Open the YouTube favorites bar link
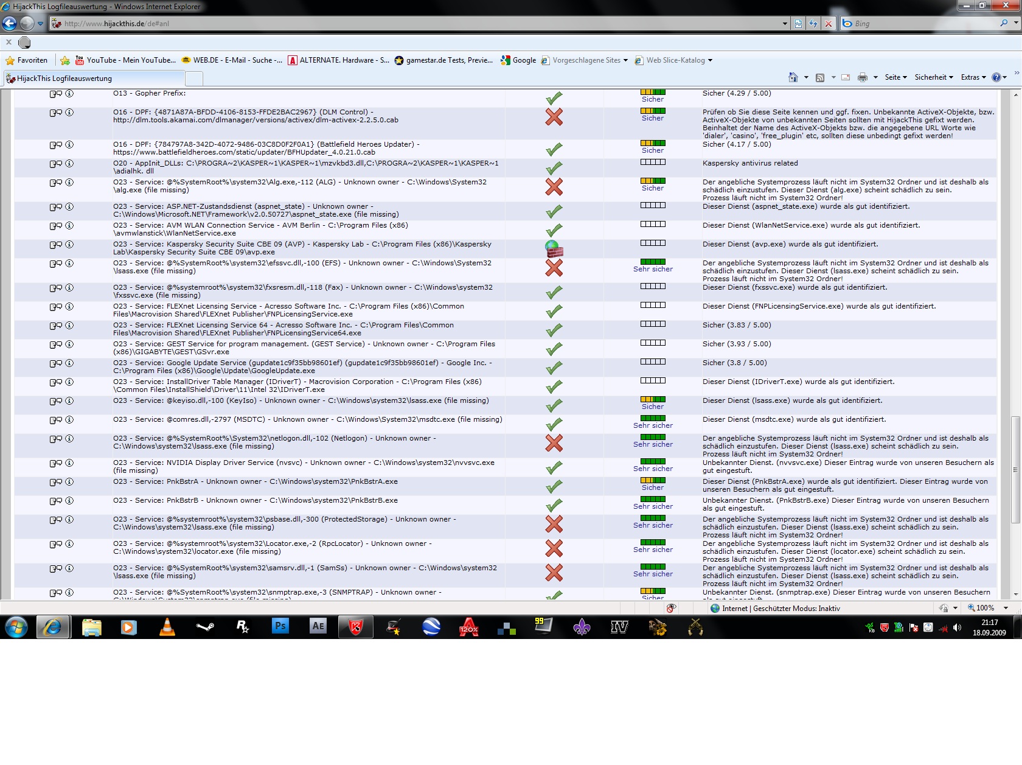The image size is (1022, 765). 125,60
